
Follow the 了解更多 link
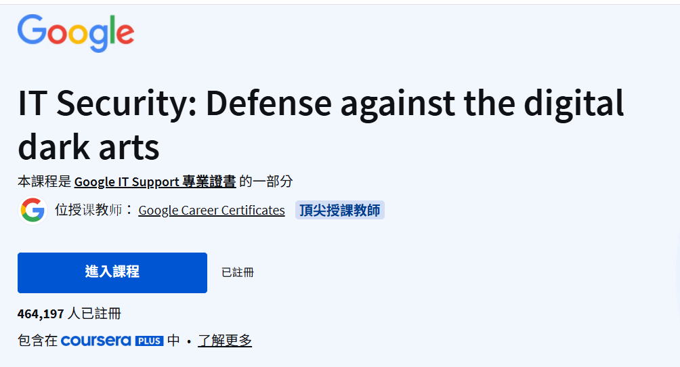225,341
